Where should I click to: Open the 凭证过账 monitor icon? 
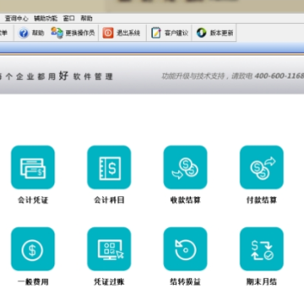pos(109,249)
